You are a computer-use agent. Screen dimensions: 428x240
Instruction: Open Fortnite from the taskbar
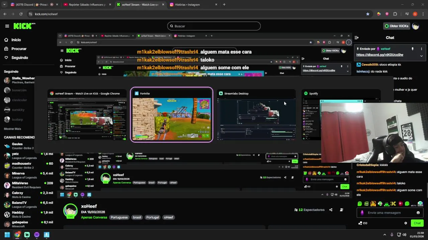pyautogui.click(x=46, y=235)
